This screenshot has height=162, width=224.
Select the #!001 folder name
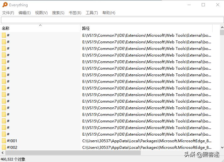[x=12, y=141]
